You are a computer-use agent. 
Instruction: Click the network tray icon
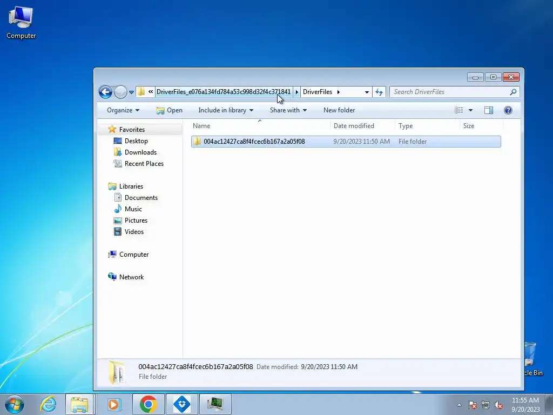pyautogui.click(x=485, y=405)
